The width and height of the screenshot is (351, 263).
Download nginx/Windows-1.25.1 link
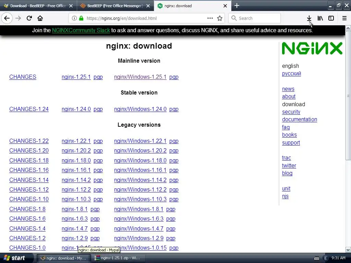point(140,77)
